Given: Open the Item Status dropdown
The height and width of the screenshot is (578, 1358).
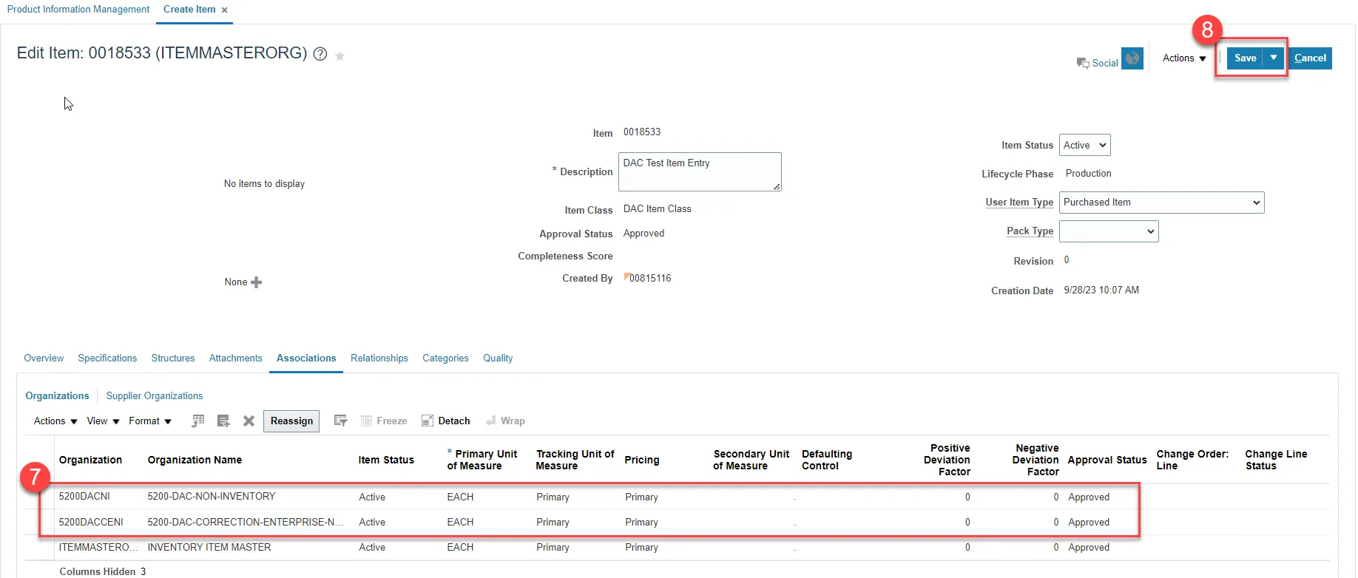Looking at the screenshot, I should pos(1085,145).
